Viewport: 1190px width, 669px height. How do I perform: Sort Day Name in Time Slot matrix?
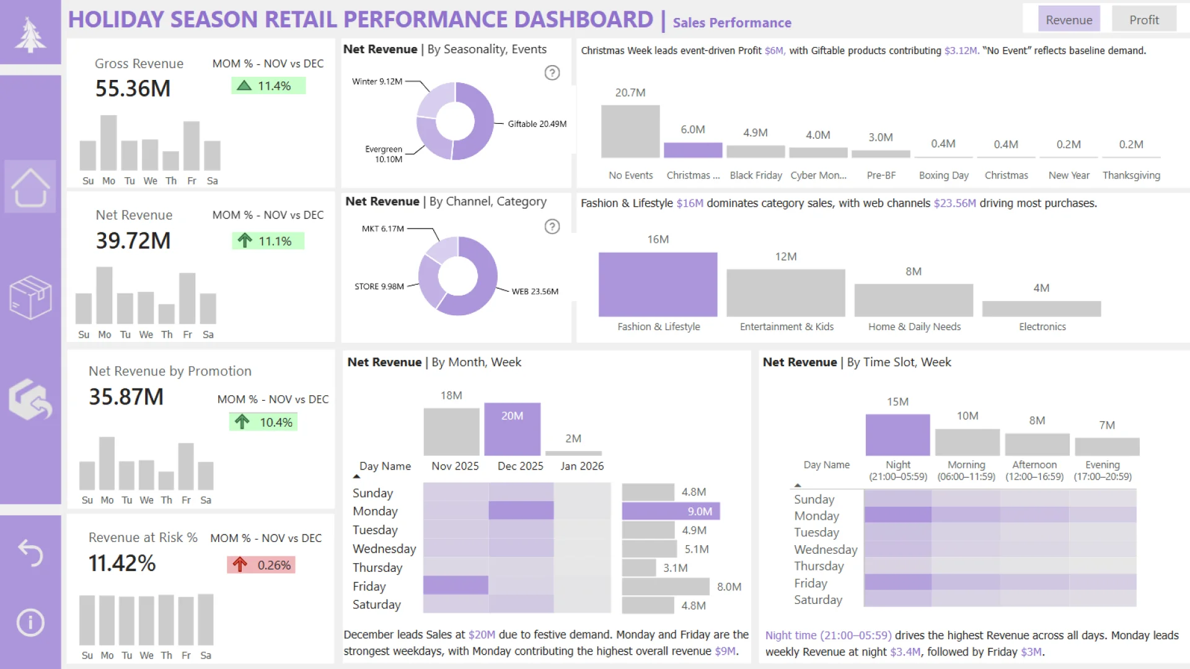[x=826, y=465]
